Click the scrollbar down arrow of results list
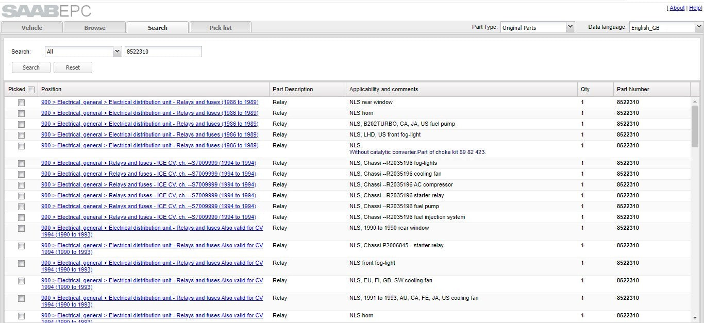This screenshot has height=323, width=704. click(x=695, y=318)
